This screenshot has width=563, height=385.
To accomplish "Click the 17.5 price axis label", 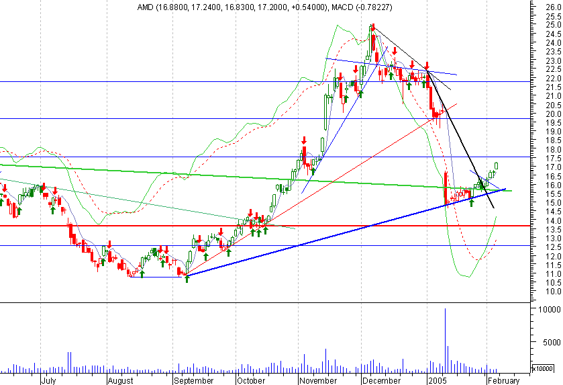I will tap(554, 159).
